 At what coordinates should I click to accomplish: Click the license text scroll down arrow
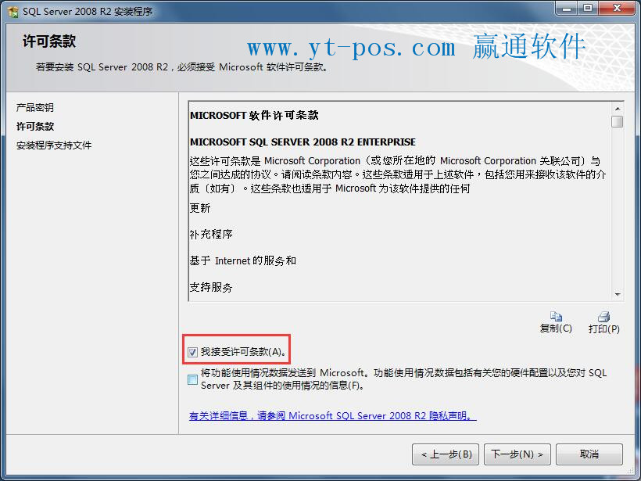point(618,295)
